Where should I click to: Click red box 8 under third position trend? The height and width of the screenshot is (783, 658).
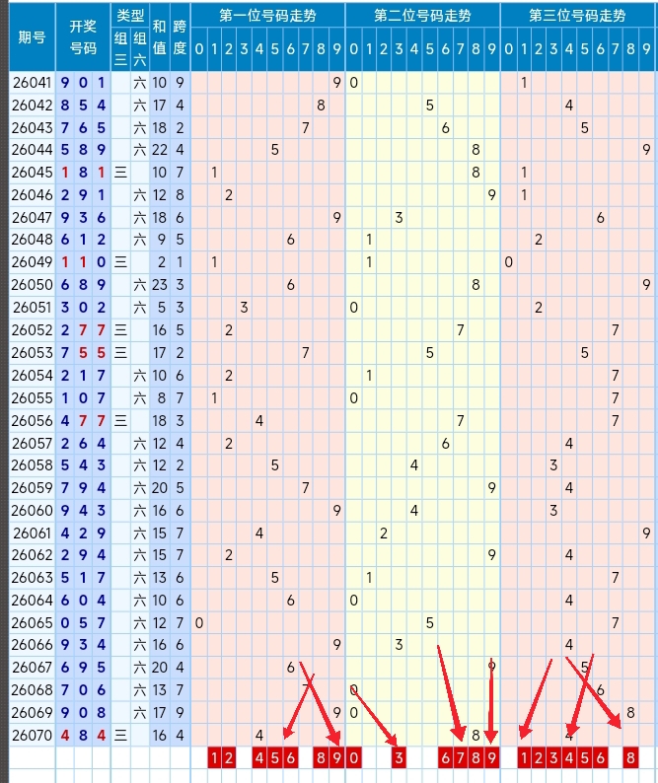(x=630, y=758)
